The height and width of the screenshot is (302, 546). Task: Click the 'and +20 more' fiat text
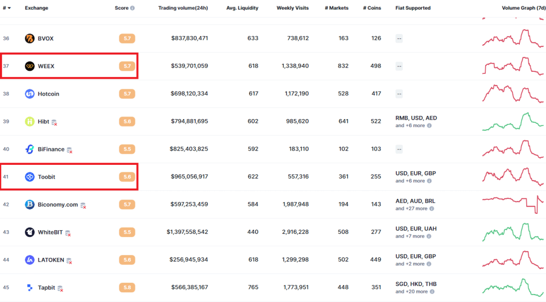click(x=412, y=291)
